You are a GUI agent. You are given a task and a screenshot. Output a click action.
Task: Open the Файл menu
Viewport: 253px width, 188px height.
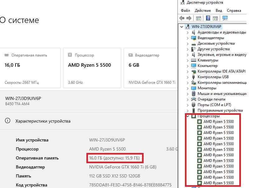coord(185,11)
